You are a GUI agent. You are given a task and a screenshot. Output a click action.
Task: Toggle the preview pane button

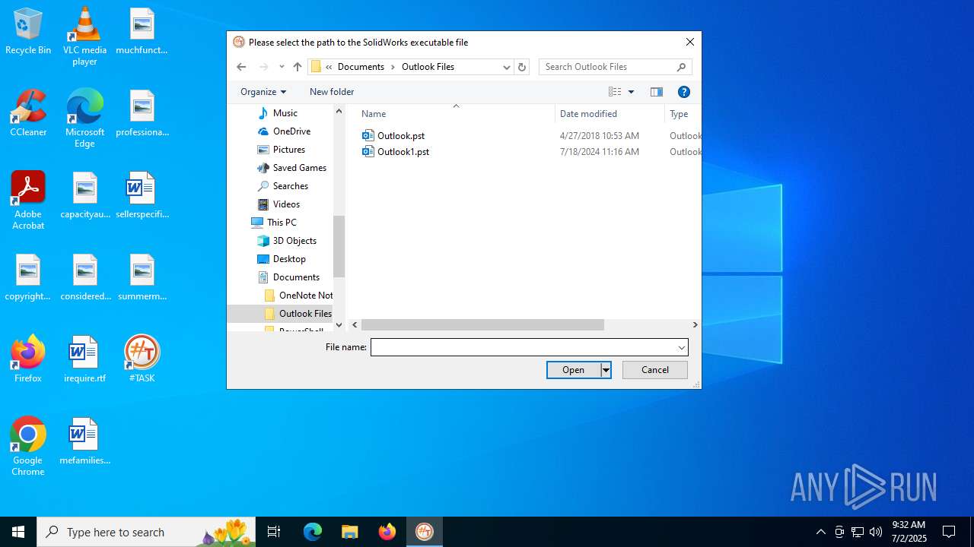coord(656,92)
